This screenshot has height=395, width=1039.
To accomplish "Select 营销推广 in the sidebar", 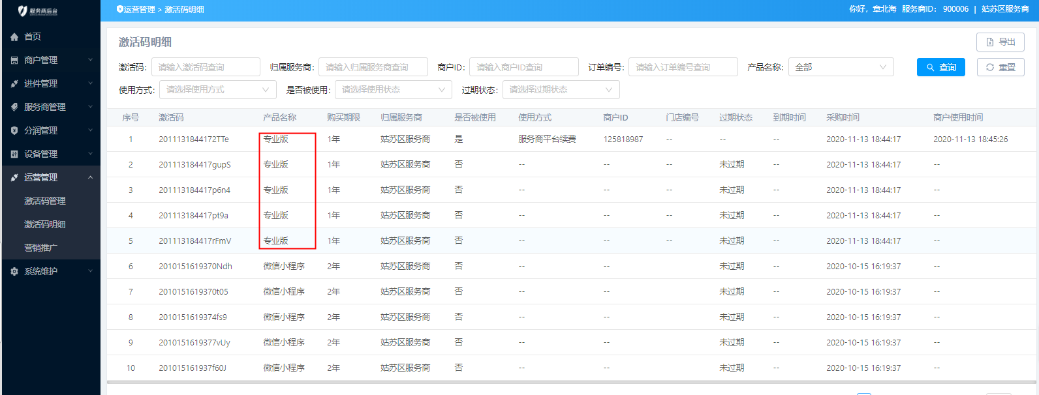I will pos(41,248).
